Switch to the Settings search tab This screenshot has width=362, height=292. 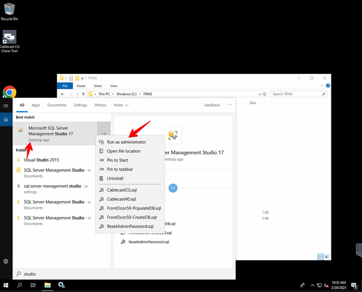tap(80, 105)
